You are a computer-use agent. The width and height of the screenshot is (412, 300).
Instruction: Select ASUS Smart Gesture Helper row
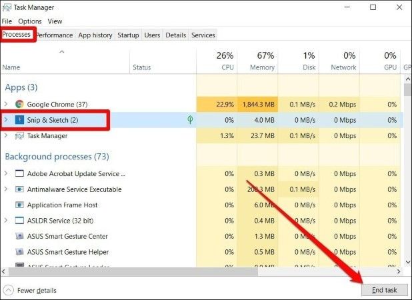tap(202, 252)
